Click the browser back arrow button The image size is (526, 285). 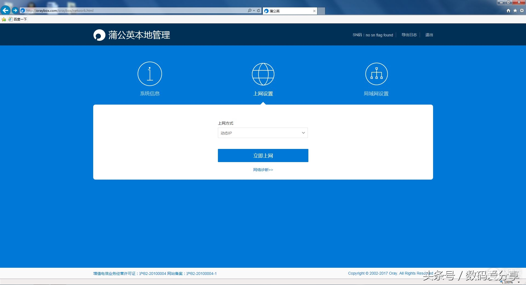[5, 10]
